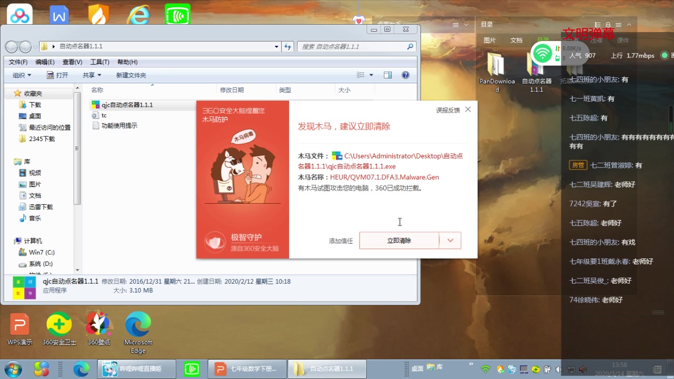Select Win7 (C:) drive in navigation pane

click(42, 252)
